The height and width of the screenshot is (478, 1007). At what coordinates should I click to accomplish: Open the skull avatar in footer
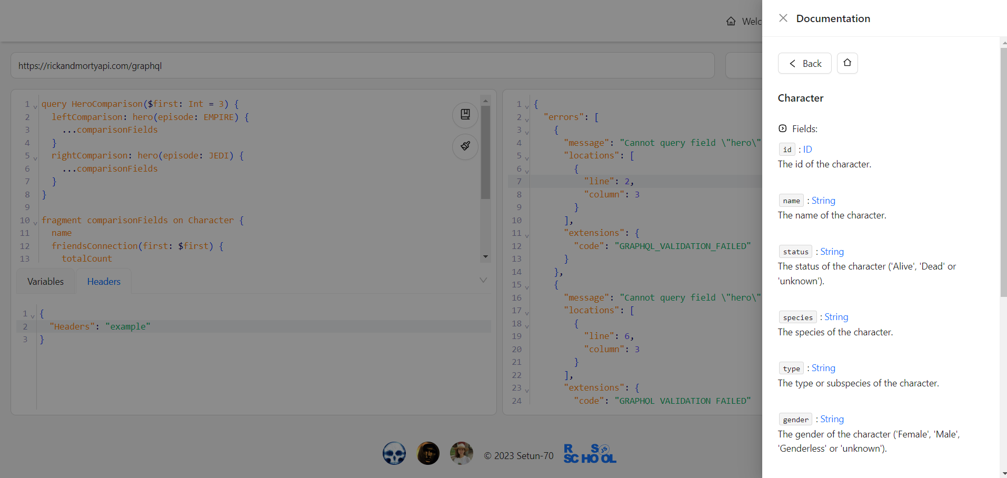tap(394, 453)
